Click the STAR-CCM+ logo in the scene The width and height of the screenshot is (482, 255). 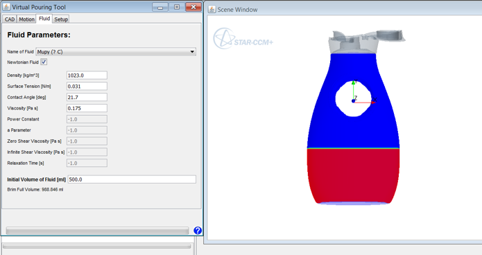(x=243, y=39)
